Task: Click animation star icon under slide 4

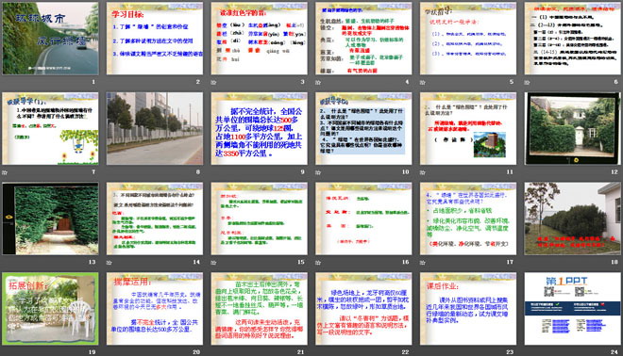Action: [x=318, y=83]
